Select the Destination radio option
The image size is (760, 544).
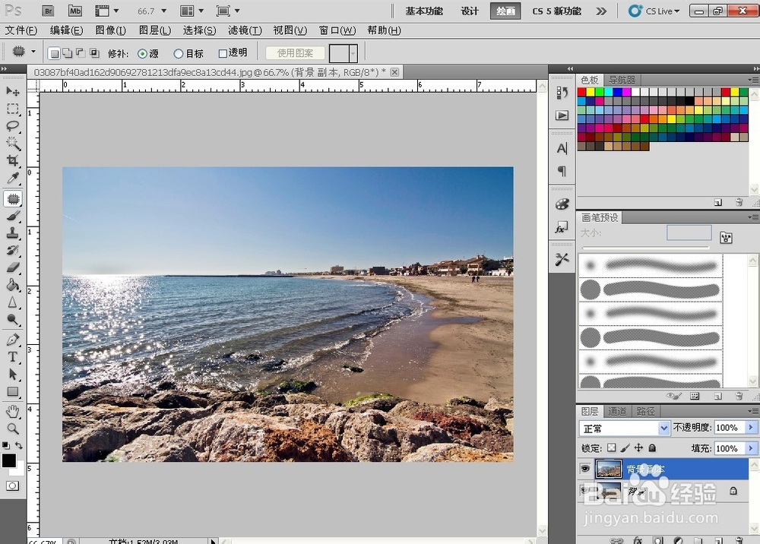click(x=179, y=54)
